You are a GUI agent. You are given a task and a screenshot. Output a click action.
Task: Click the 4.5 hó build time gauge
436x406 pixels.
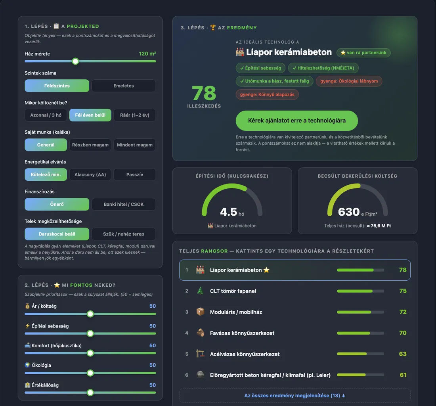pyautogui.click(x=232, y=201)
